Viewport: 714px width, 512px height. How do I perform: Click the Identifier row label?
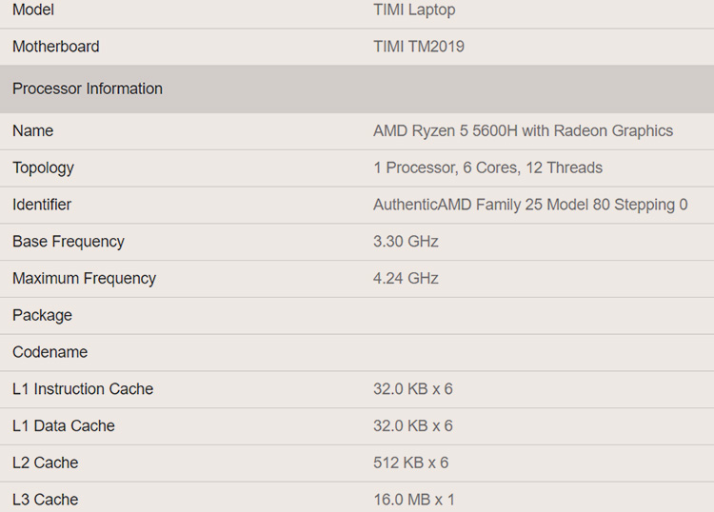[x=42, y=205]
